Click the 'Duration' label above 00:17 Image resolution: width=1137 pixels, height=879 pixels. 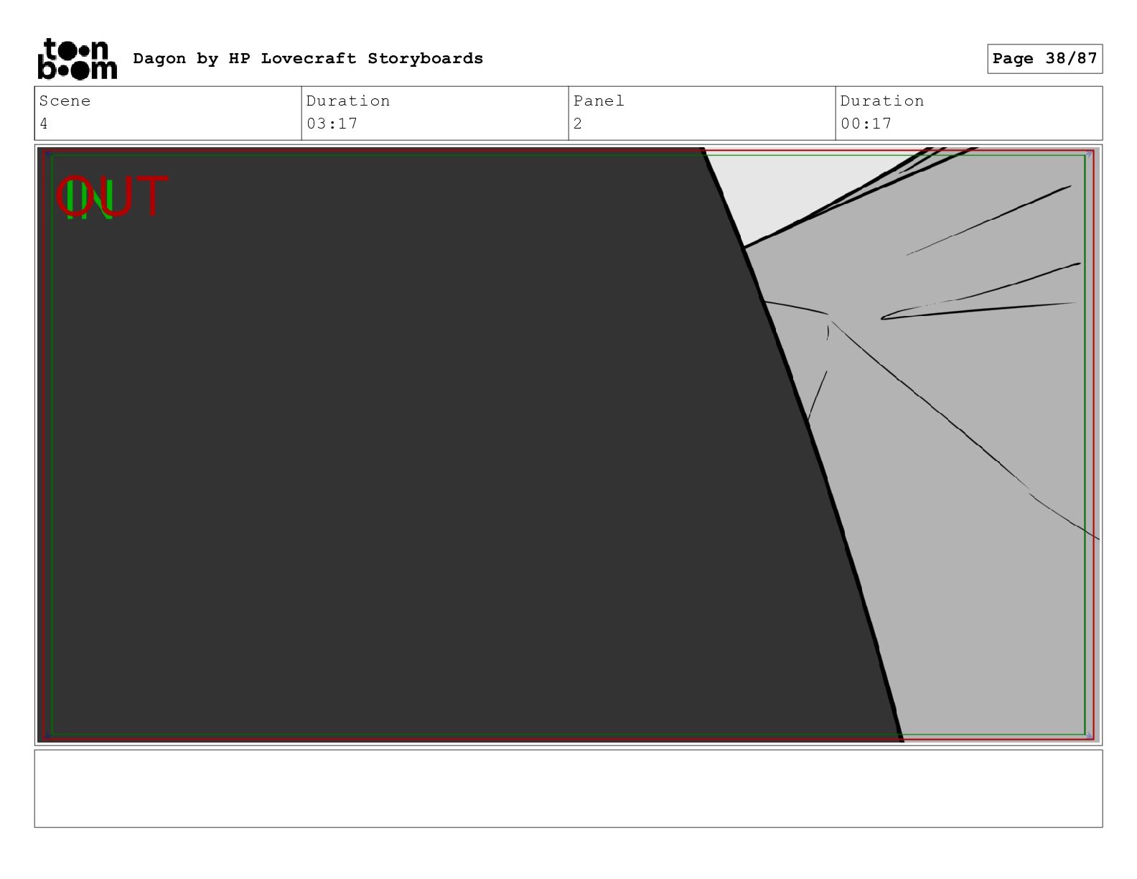pyautogui.click(x=882, y=101)
